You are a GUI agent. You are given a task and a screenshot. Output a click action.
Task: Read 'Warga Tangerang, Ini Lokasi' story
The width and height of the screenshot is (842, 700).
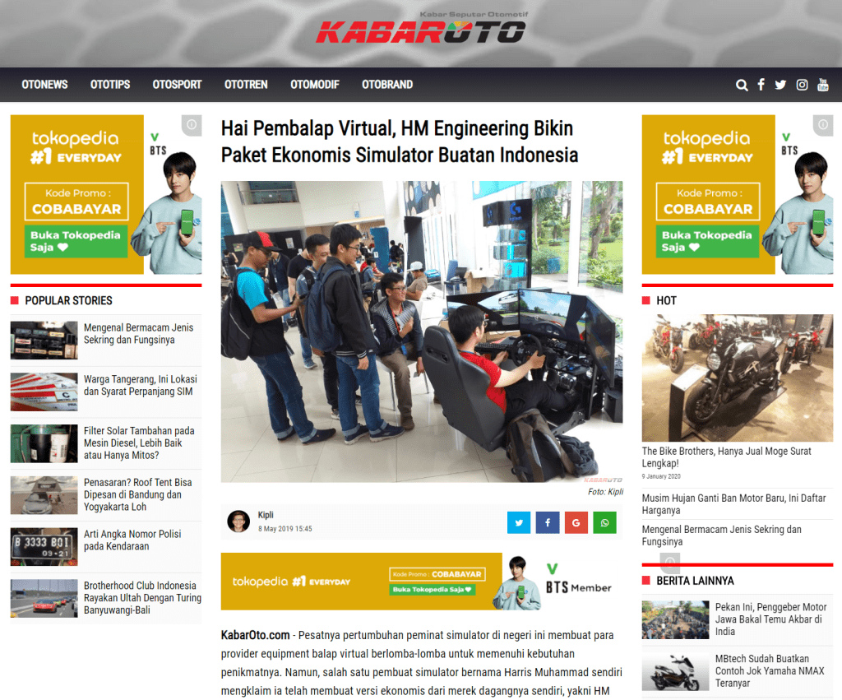pyautogui.click(x=140, y=385)
